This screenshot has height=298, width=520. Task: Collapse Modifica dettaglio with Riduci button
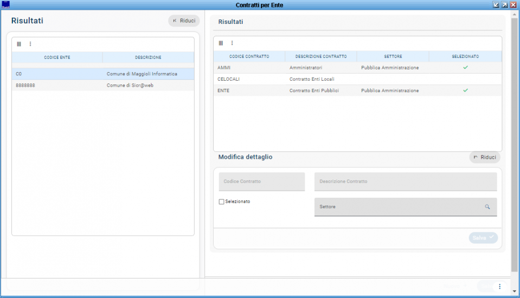pyautogui.click(x=484, y=157)
